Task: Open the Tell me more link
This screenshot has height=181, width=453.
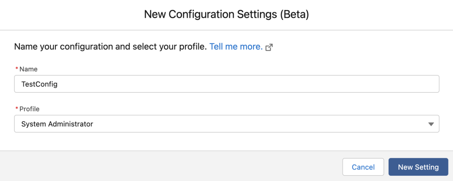Action: tap(236, 47)
